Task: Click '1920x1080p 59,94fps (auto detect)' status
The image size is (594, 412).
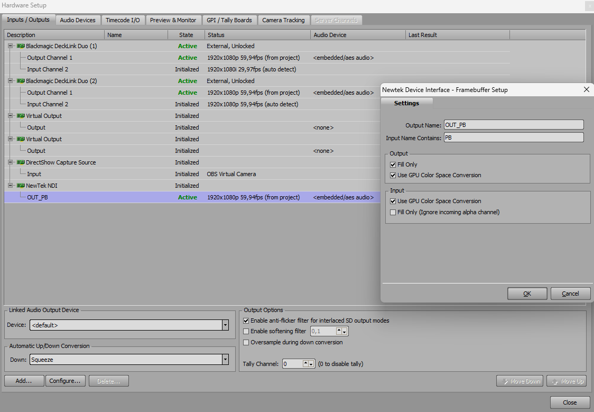Action: [x=253, y=104]
